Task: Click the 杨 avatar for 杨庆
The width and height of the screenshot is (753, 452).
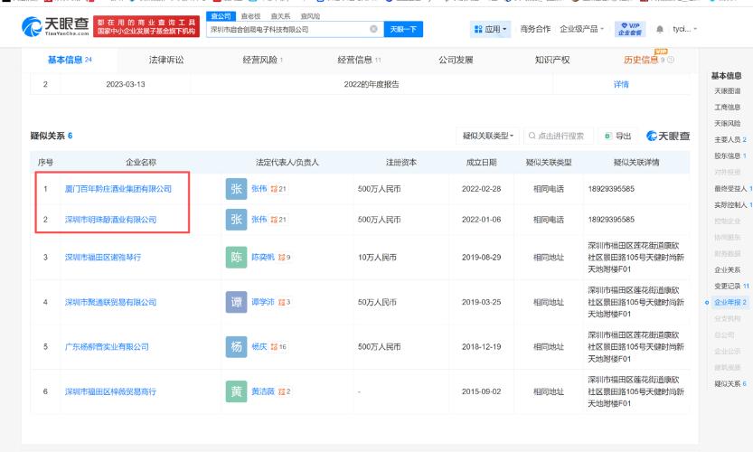Action: tap(236, 347)
